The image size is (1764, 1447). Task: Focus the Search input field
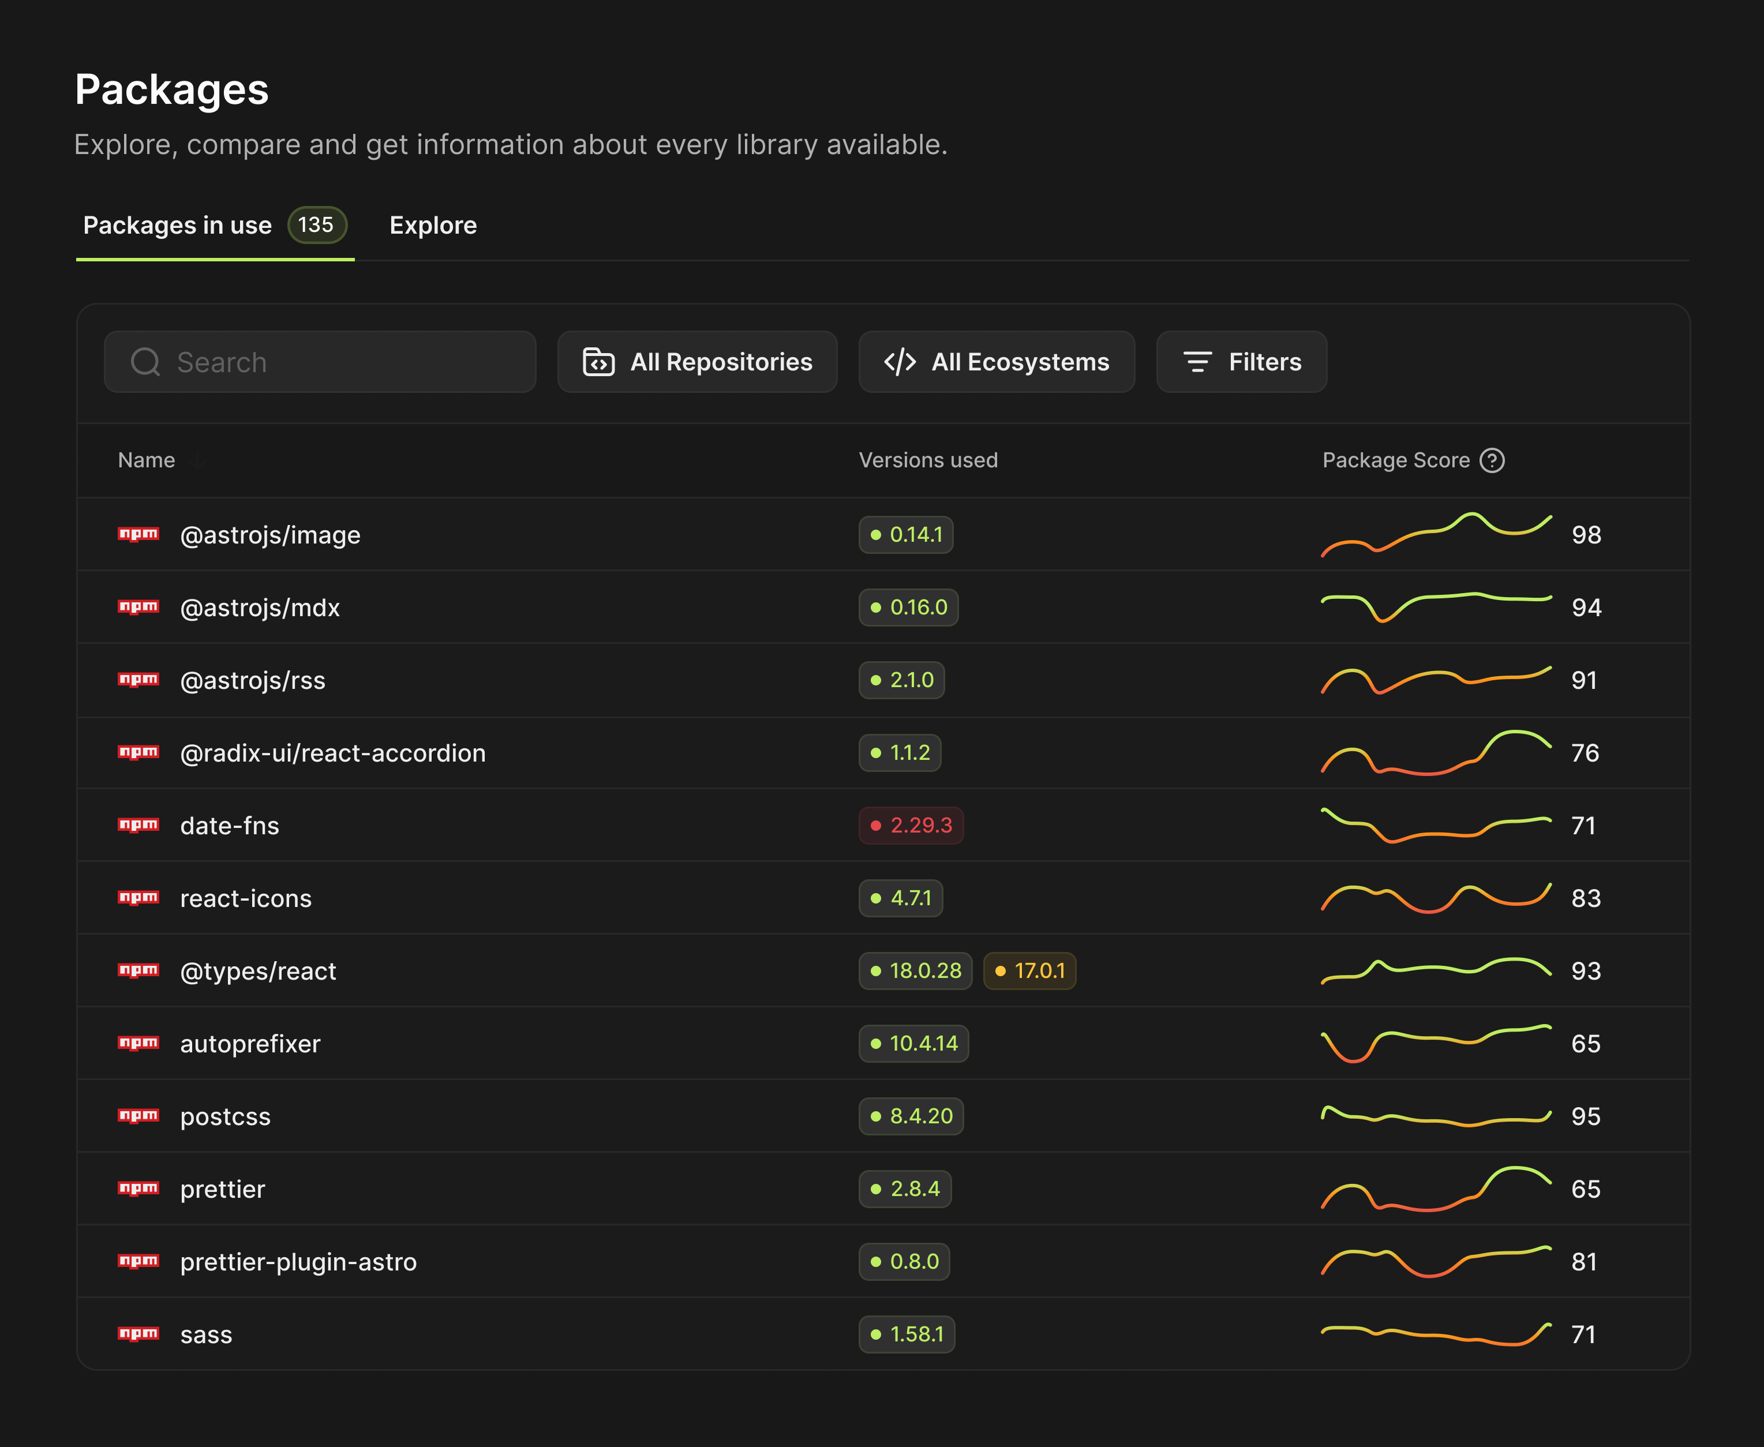click(x=320, y=362)
